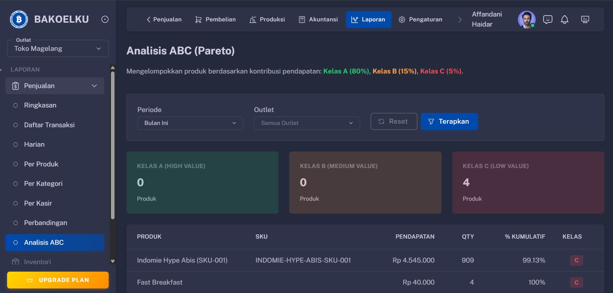Select the Harian report option

coord(34,144)
